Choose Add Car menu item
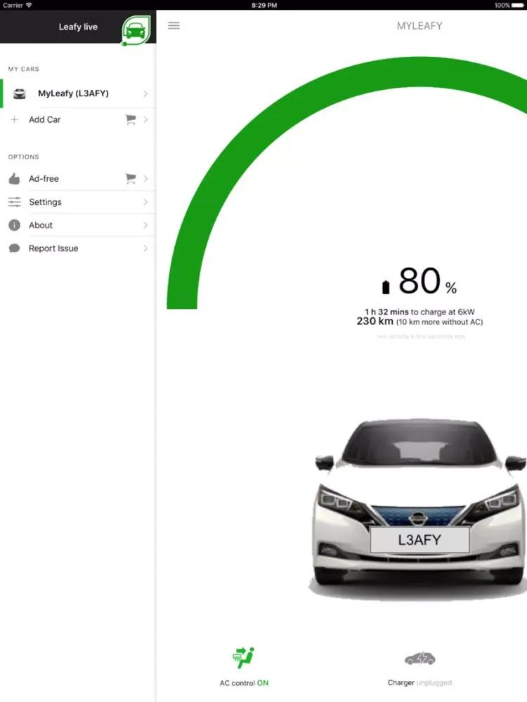Image resolution: width=527 pixels, height=702 pixels. click(x=78, y=119)
